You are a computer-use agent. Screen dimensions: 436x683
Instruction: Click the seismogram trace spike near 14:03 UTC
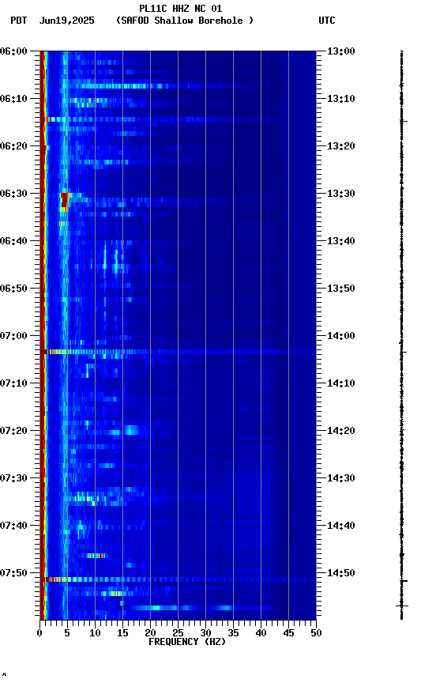click(403, 352)
